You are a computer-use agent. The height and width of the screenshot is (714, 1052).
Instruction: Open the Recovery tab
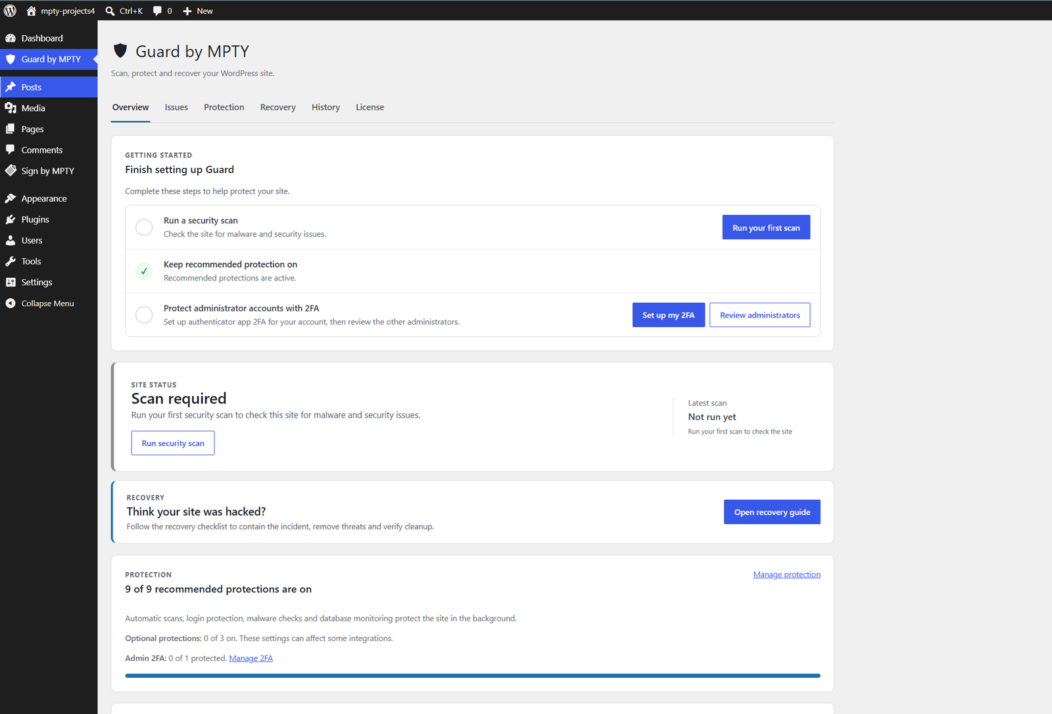(278, 107)
